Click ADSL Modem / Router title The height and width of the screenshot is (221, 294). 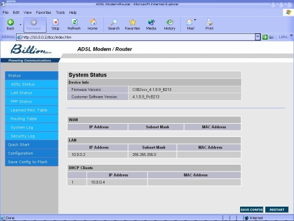click(x=105, y=49)
